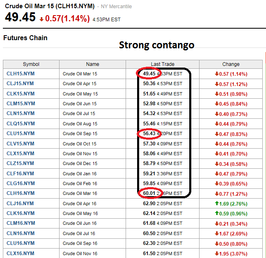Click the red down arrow beside 0.57(1.14%) in header
The height and width of the screenshot is (258, 266).
42,19
